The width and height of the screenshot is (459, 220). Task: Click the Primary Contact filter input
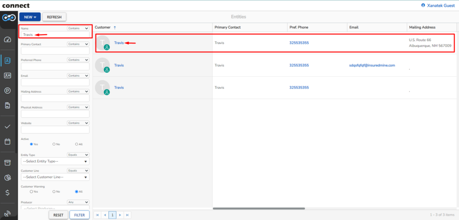(55, 51)
